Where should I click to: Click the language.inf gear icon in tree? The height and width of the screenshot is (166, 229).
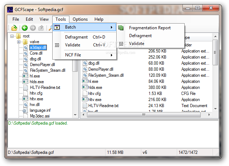[25, 111]
